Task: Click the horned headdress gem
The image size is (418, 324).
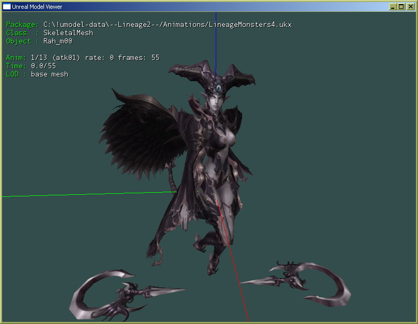Action: pos(219,88)
